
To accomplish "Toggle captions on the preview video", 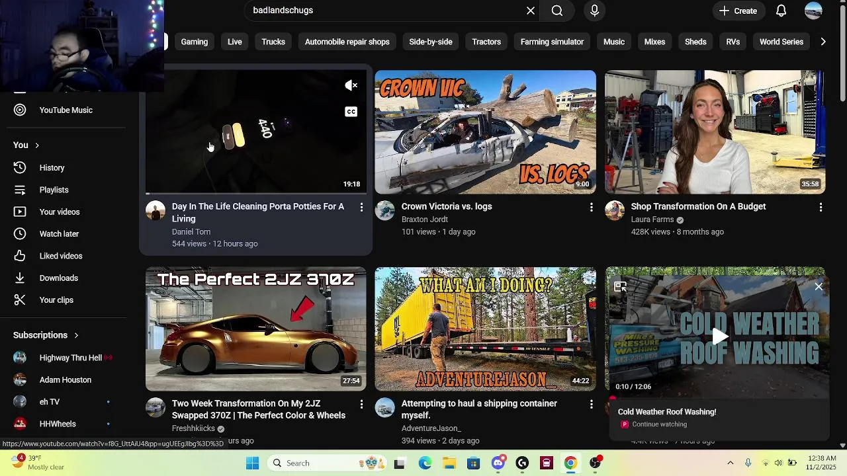I will coord(351,112).
